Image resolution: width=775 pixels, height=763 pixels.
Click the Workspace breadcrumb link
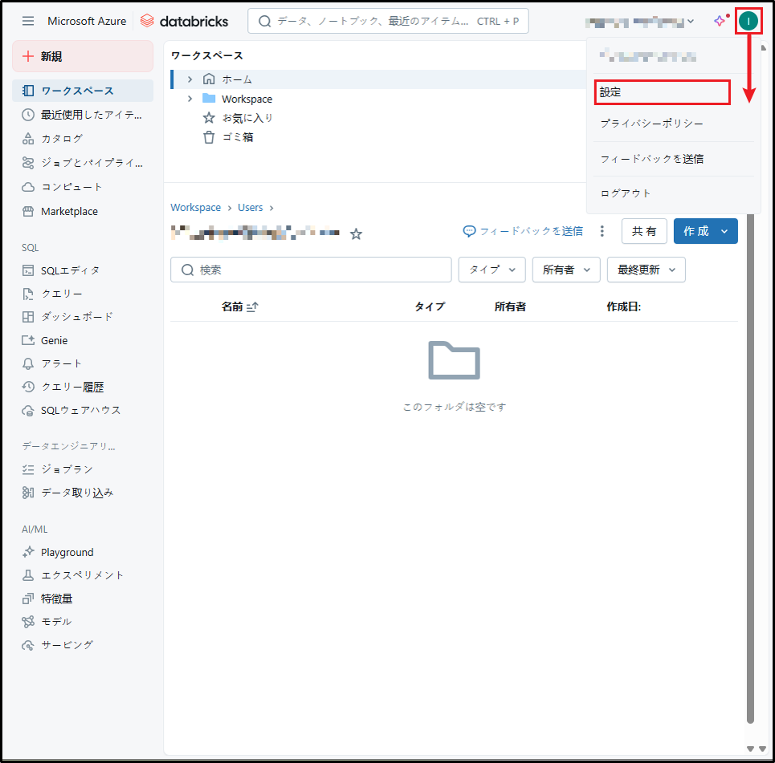tap(196, 208)
